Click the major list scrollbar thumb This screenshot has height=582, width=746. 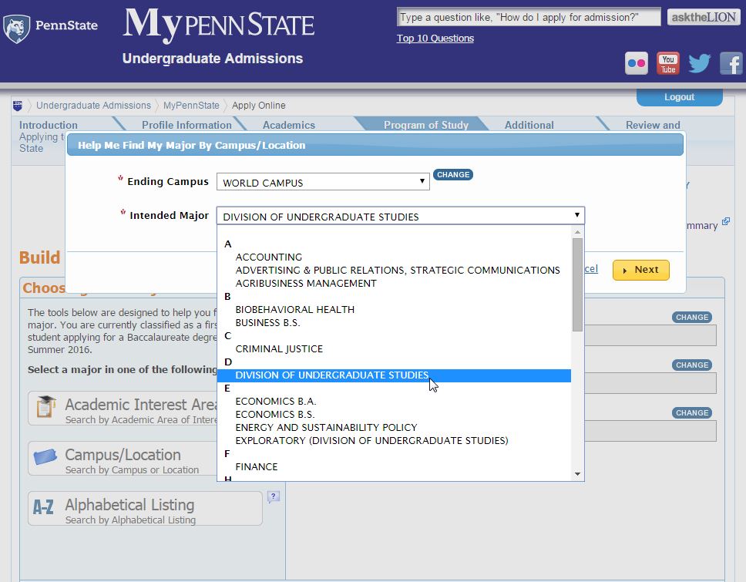[x=577, y=284]
